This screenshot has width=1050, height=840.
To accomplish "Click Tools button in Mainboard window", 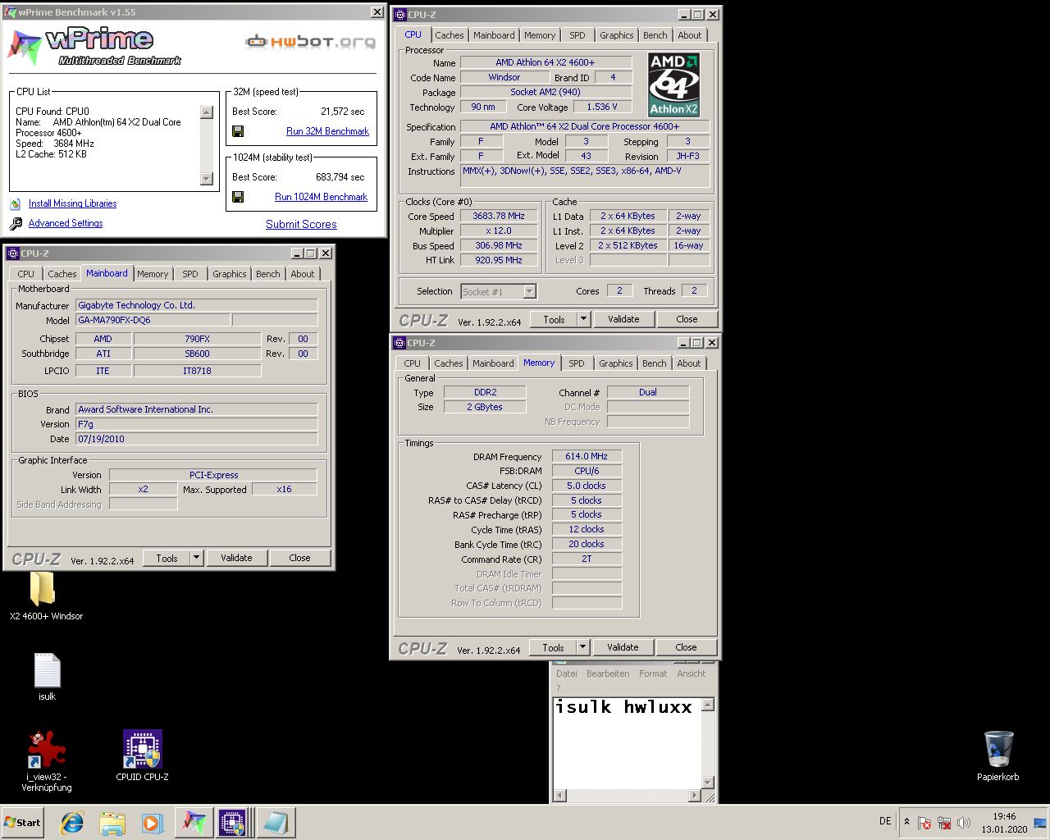I will coord(167,558).
